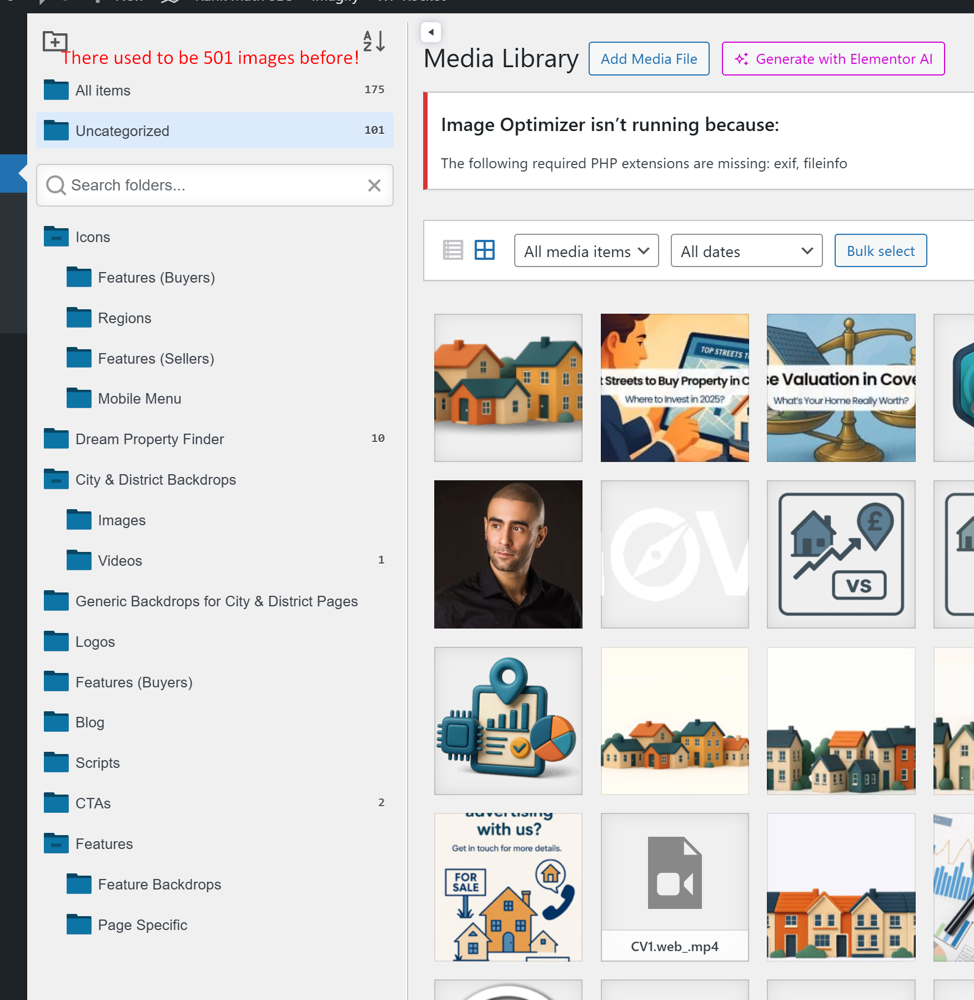Select the Uncategorized folder
The height and width of the screenshot is (1000, 974).
click(215, 130)
